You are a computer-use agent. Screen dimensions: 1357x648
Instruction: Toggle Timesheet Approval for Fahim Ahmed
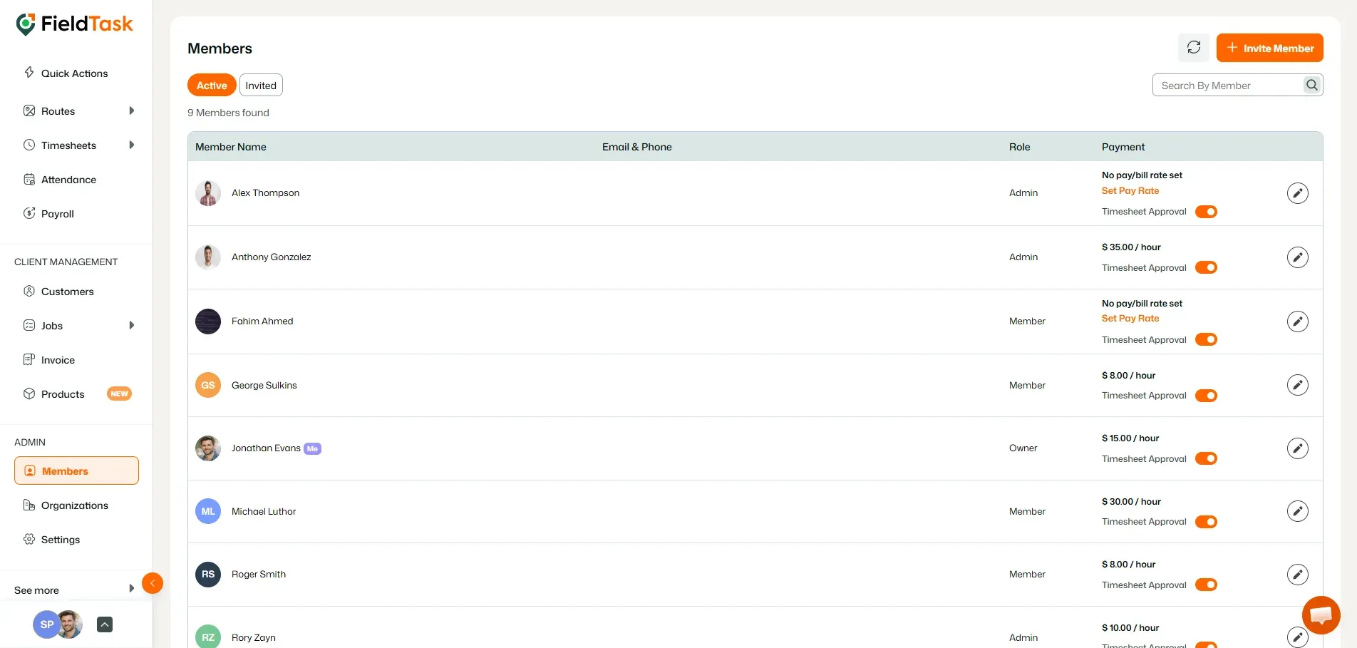pos(1206,339)
